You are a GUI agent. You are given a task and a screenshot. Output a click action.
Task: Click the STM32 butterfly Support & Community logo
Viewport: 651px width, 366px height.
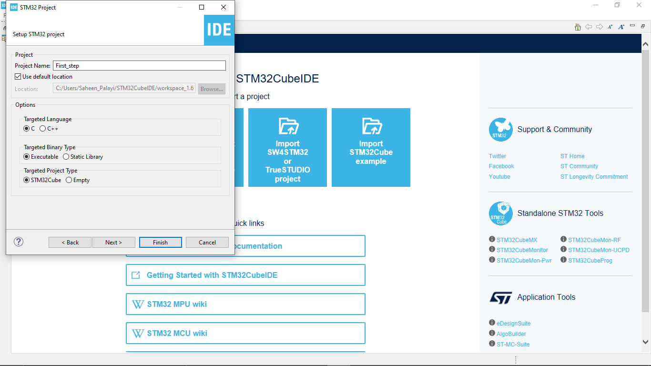point(500,130)
